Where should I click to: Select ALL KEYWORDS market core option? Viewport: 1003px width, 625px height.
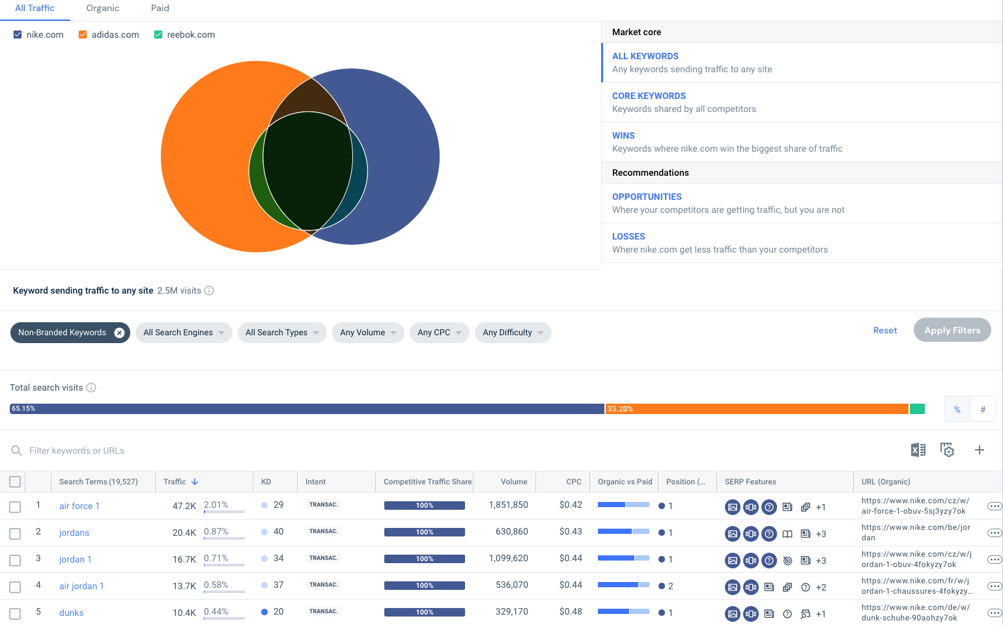coord(802,62)
